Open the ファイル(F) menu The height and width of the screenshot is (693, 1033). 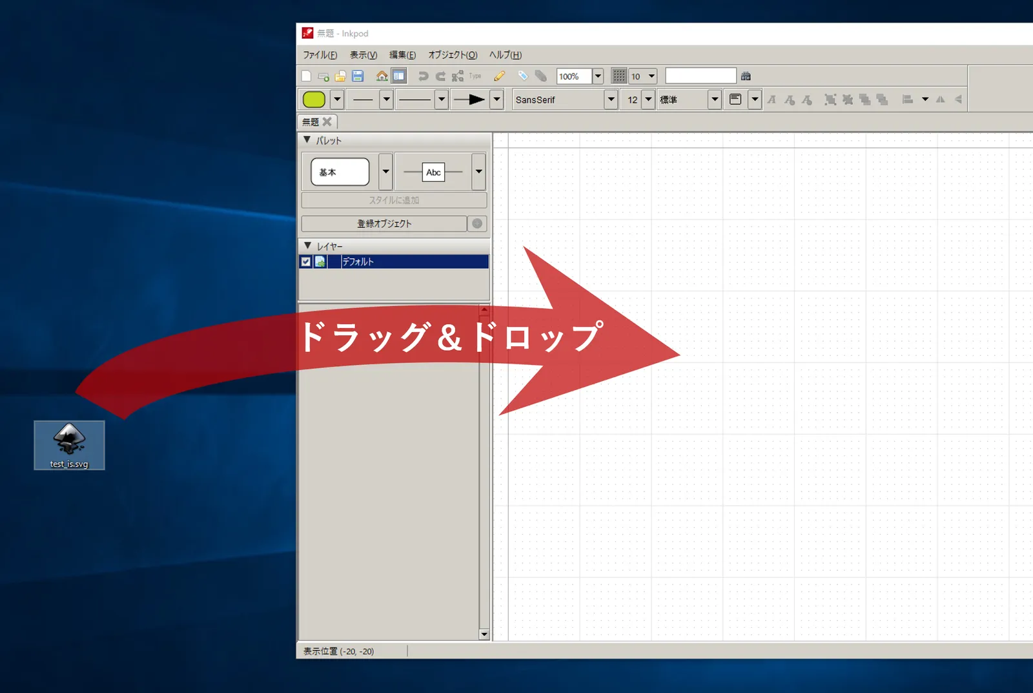click(x=320, y=55)
